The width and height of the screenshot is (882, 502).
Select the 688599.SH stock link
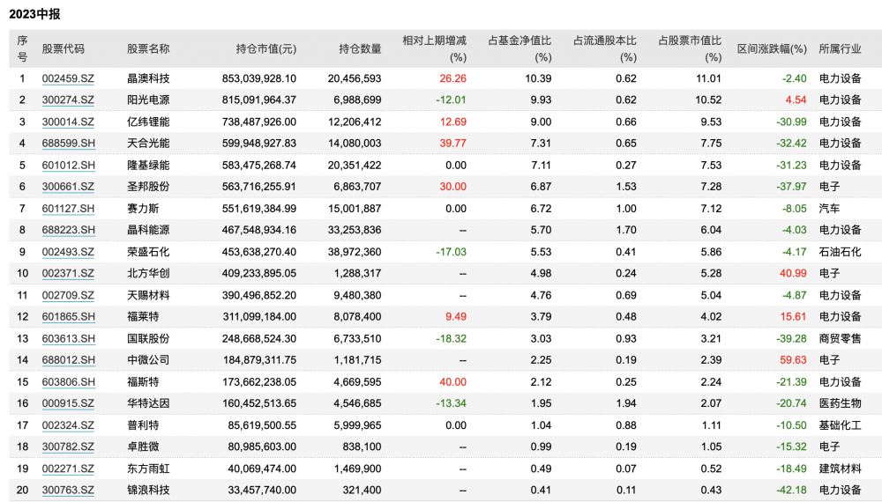coord(68,144)
